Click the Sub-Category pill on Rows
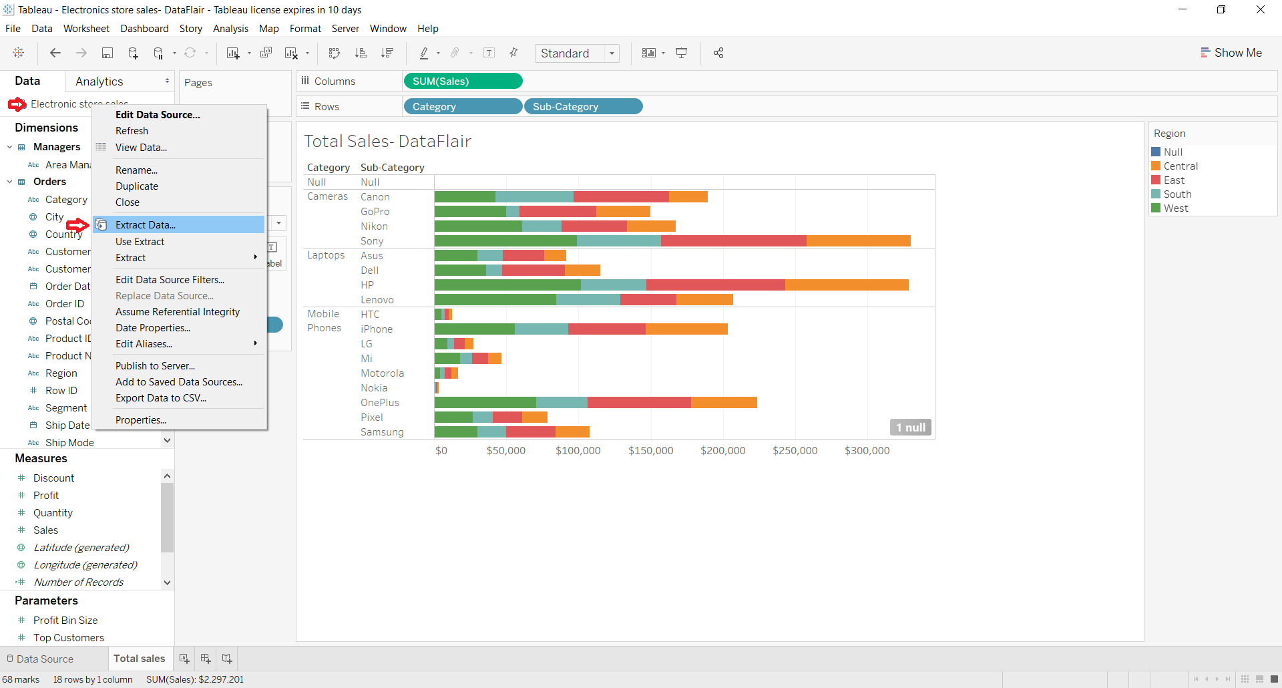 point(583,106)
